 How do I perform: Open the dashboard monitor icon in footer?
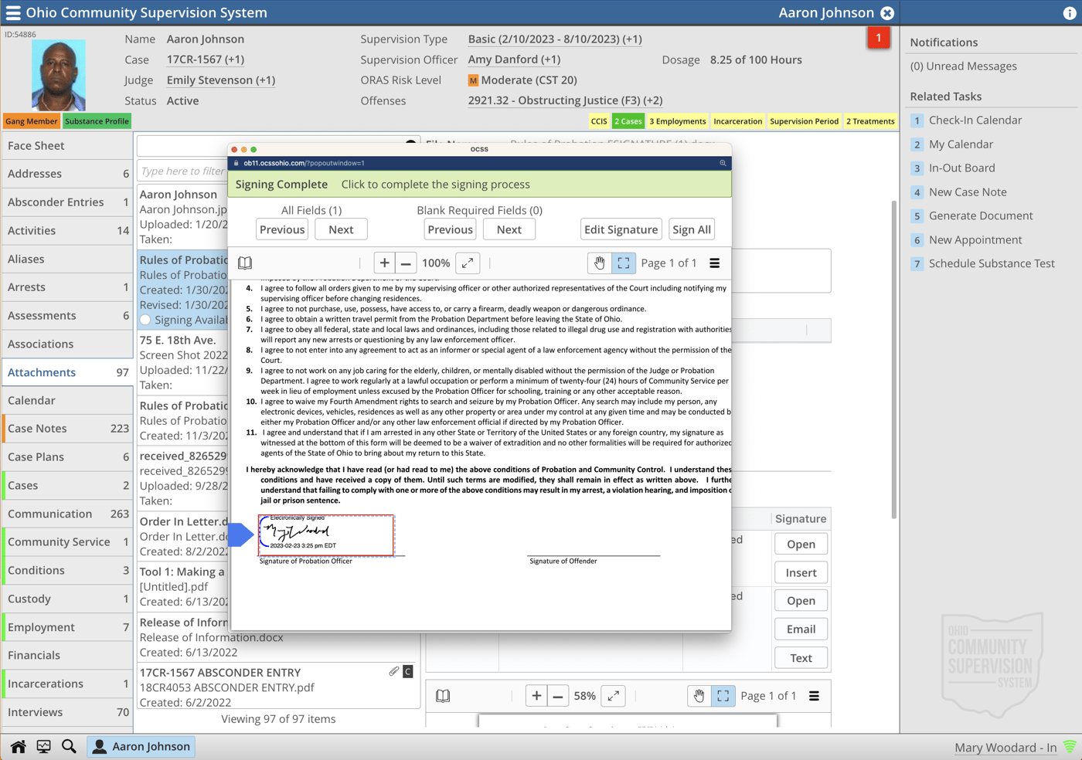[x=43, y=747]
